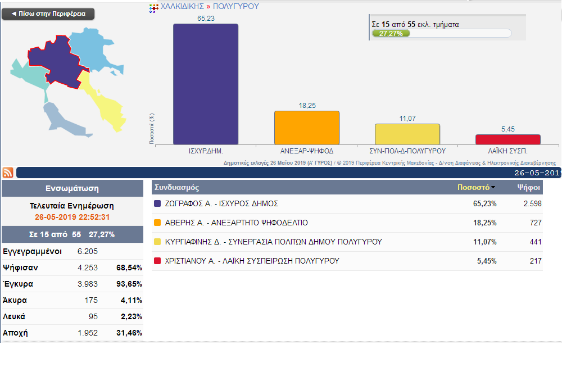Click the Ψήφοι column header
Image resolution: width=562 pixels, height=367 pixels.
point(529,188)
